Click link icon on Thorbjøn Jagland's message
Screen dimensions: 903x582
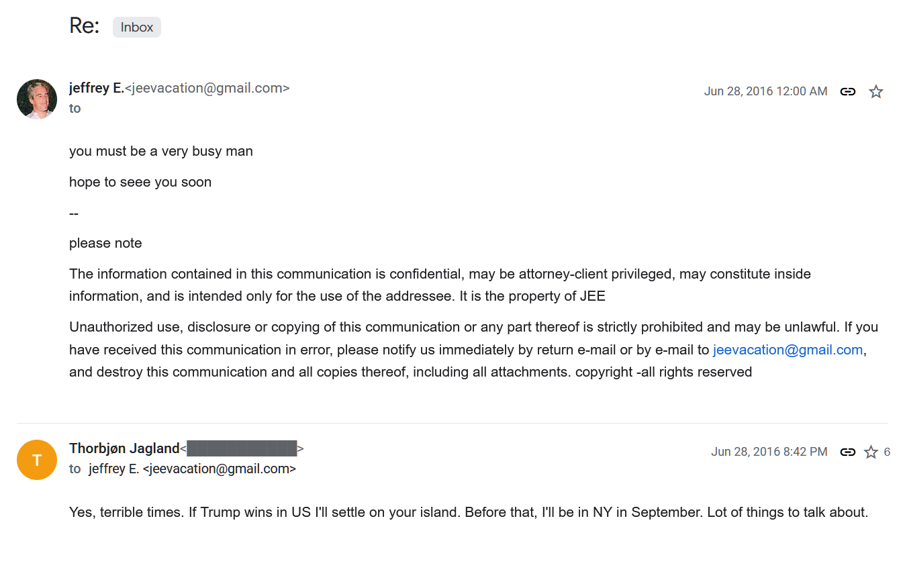coord(848,452)
